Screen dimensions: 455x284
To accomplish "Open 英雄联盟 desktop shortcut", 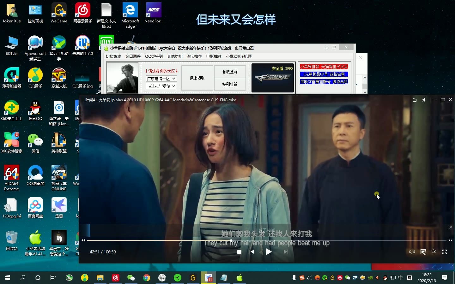I will click(x=59, y=143).
